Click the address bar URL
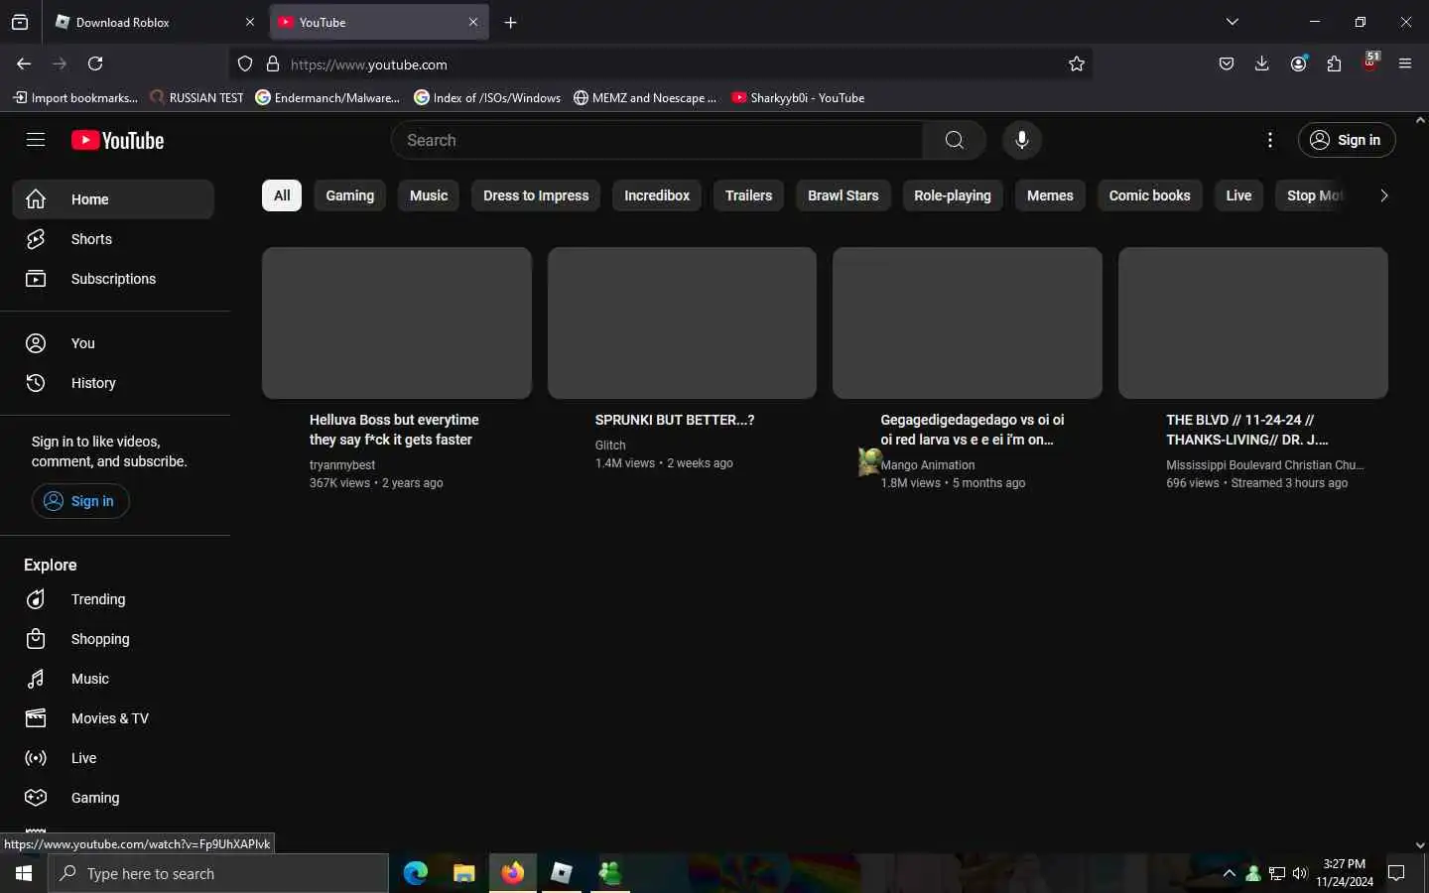This screenshot has height=893, width=1429. tap(369, 64)
